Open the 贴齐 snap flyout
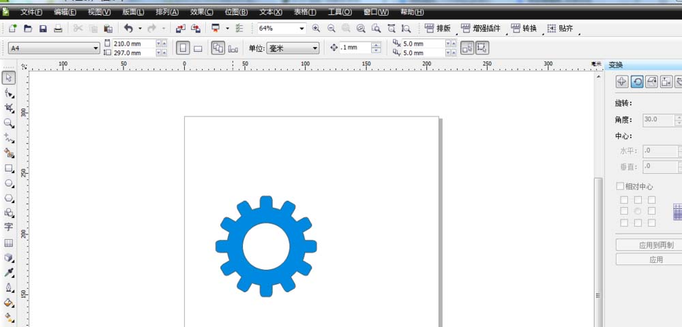The width and height of the screenshot is (682, 327). [x=560, y=29]
